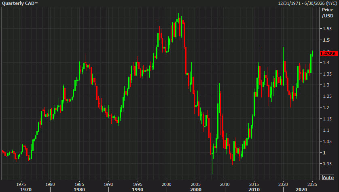Click the Price /USD axis label
Screen dimensions: 339x192
(x=328, y=13)
